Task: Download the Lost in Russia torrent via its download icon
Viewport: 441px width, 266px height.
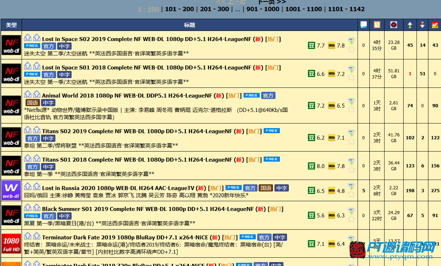Action: point(351,186)
